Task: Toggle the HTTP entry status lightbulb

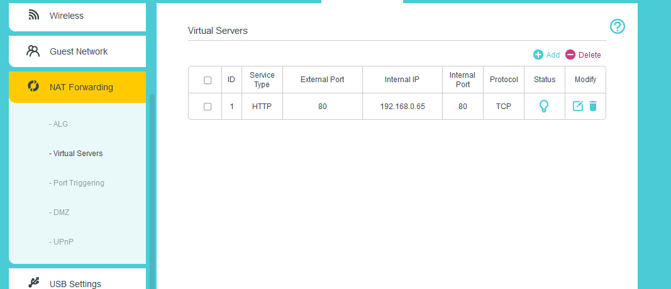Action: coord(545,107)
